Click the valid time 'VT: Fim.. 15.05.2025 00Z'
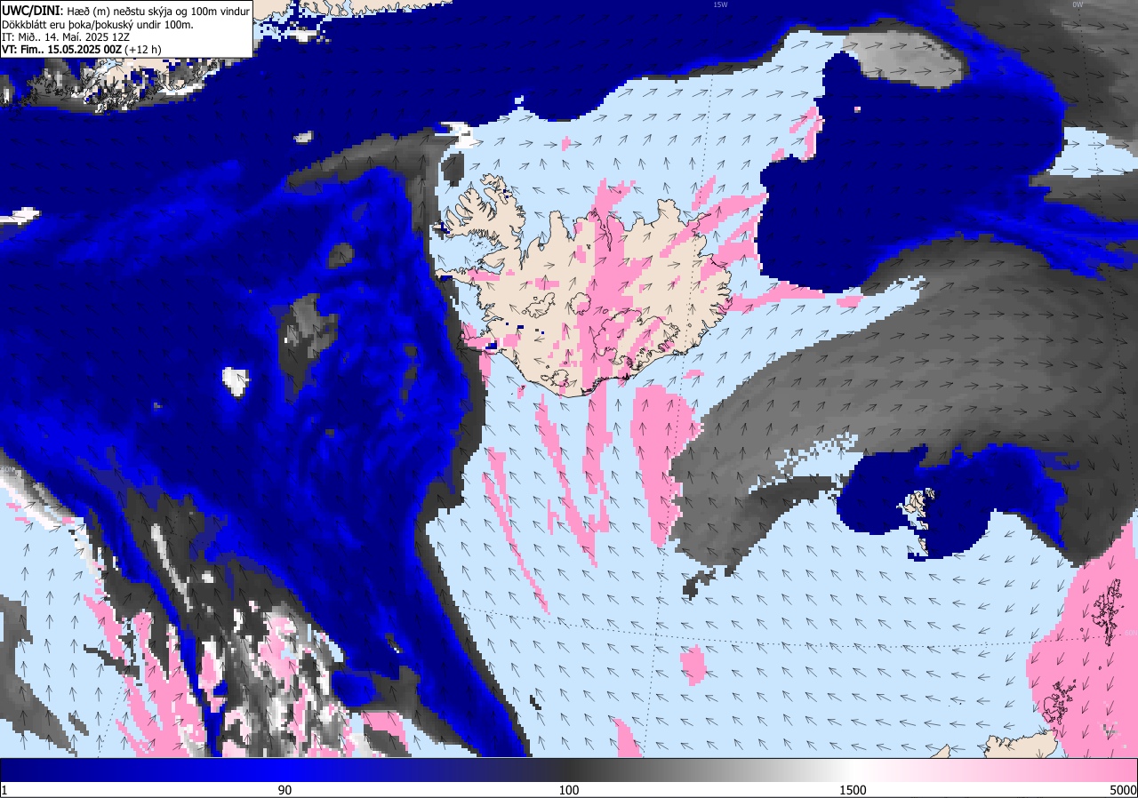This screenshot has height=798, width=1138. (61, 50)
